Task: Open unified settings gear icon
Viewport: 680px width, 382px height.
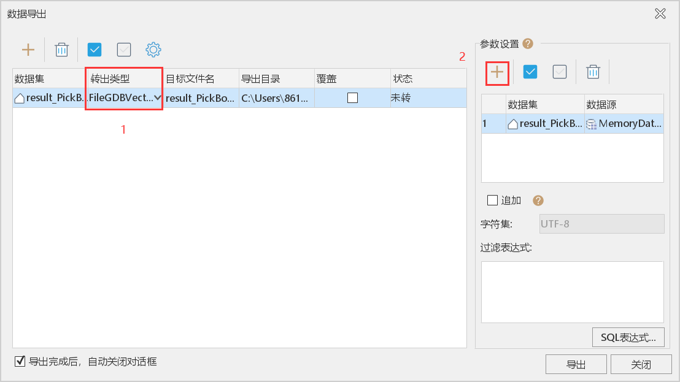Action: pos(153,50)
